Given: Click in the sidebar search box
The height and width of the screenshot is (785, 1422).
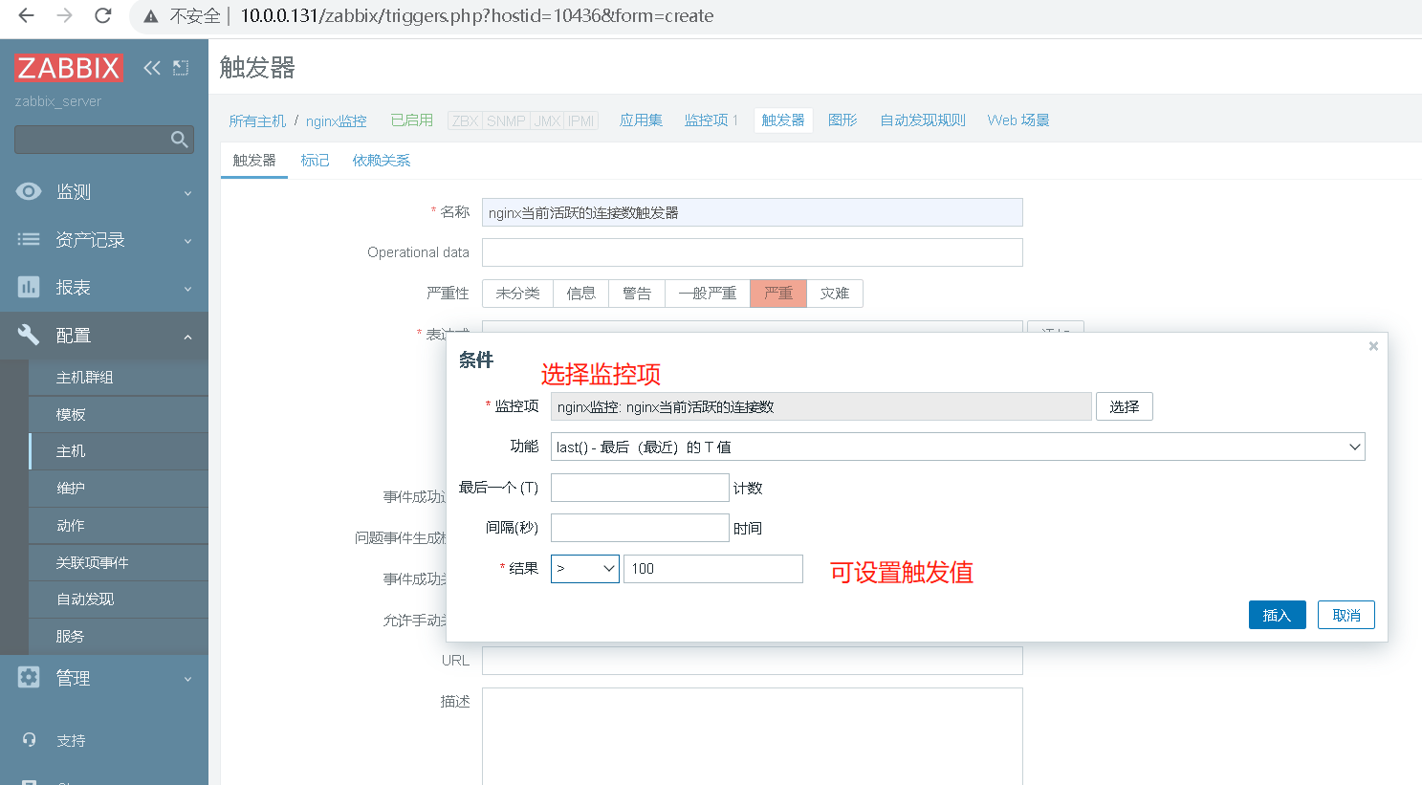Looking at the screenshot, I should [x=93, y=140].
